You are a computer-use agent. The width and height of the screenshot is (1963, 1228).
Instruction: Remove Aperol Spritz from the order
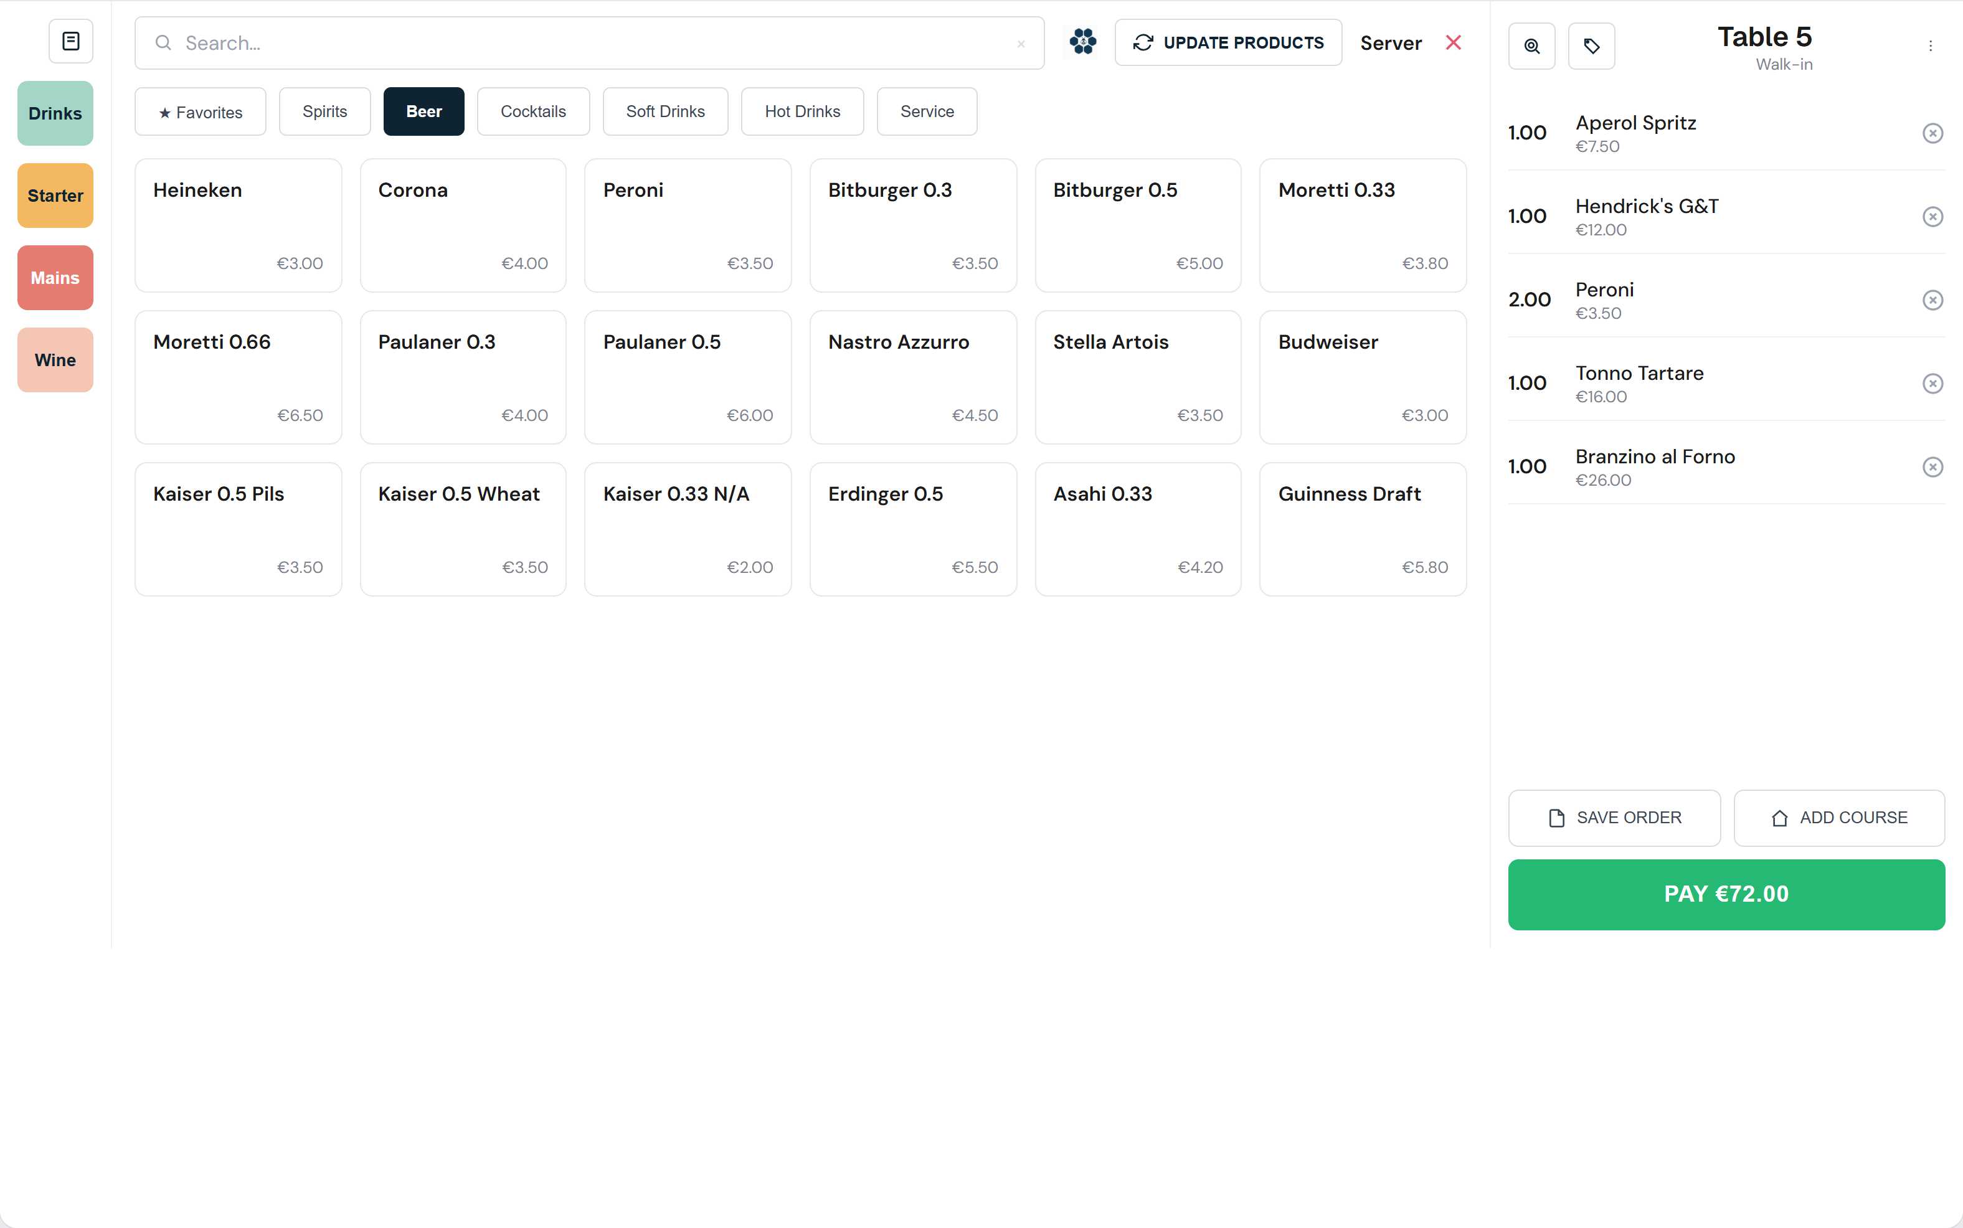[x=1933, y=133]
